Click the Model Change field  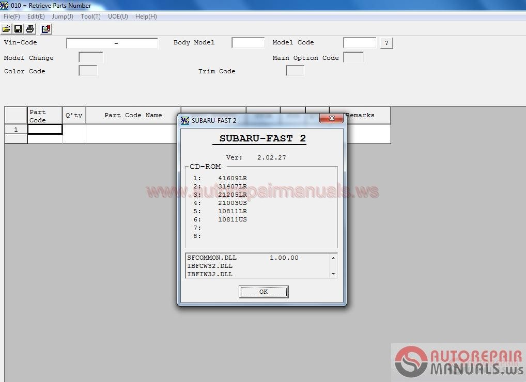91,57
